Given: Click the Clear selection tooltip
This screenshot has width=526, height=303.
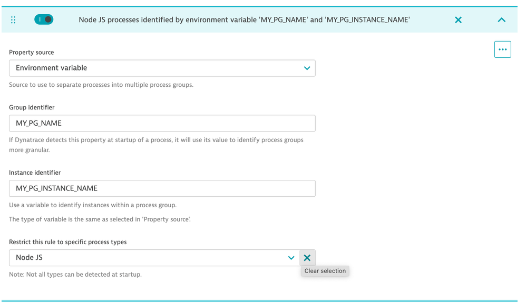Looking at the screenshot, I should (x=325, y=271).
